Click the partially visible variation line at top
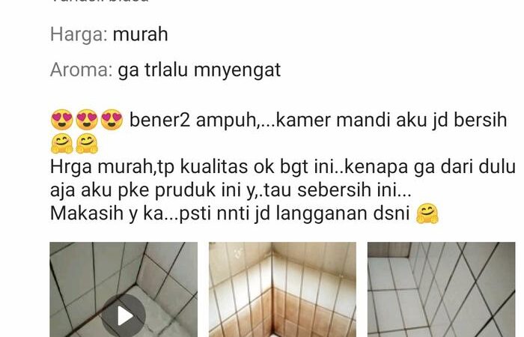Screen dimensions: 524x337 [100, 1]
